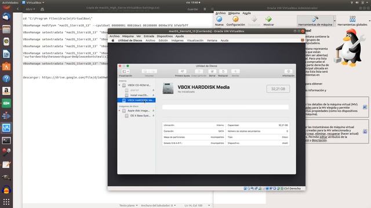Click Abrir button in text editor
The image size is (371, 208).
pyautogui.click(x=30, y=9)
